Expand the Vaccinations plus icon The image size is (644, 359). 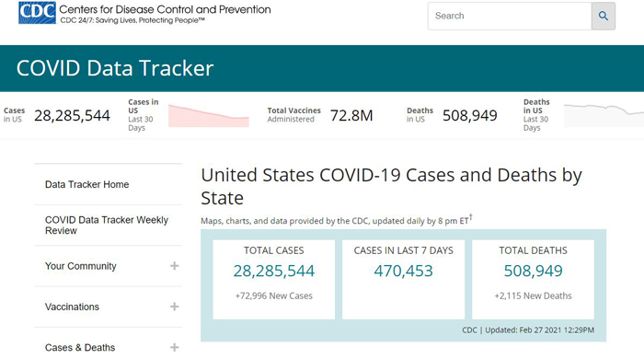174,307
